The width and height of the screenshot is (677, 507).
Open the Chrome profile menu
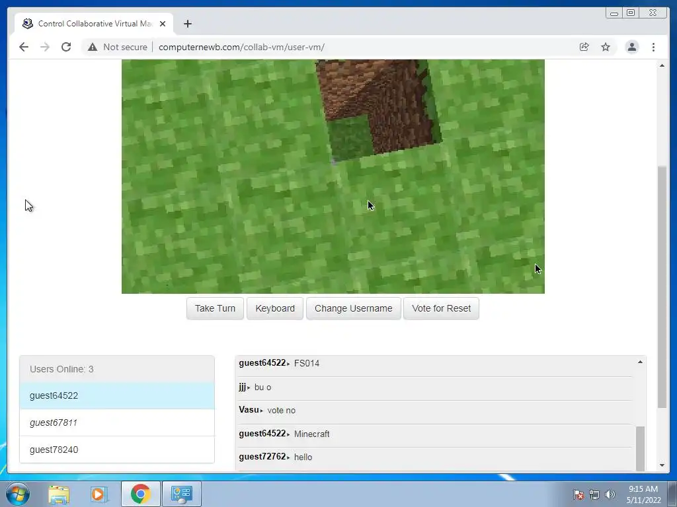pyautogui.click(x=631, y=47)
